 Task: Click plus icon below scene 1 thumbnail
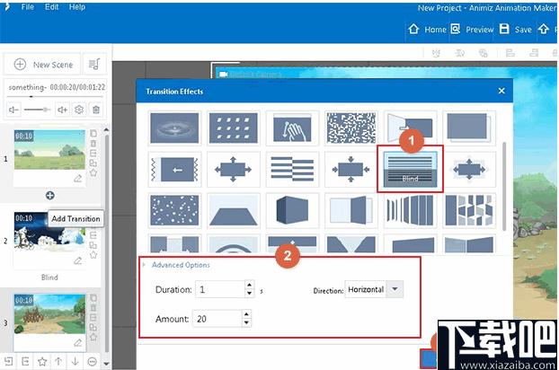click(x=50, y=195)
